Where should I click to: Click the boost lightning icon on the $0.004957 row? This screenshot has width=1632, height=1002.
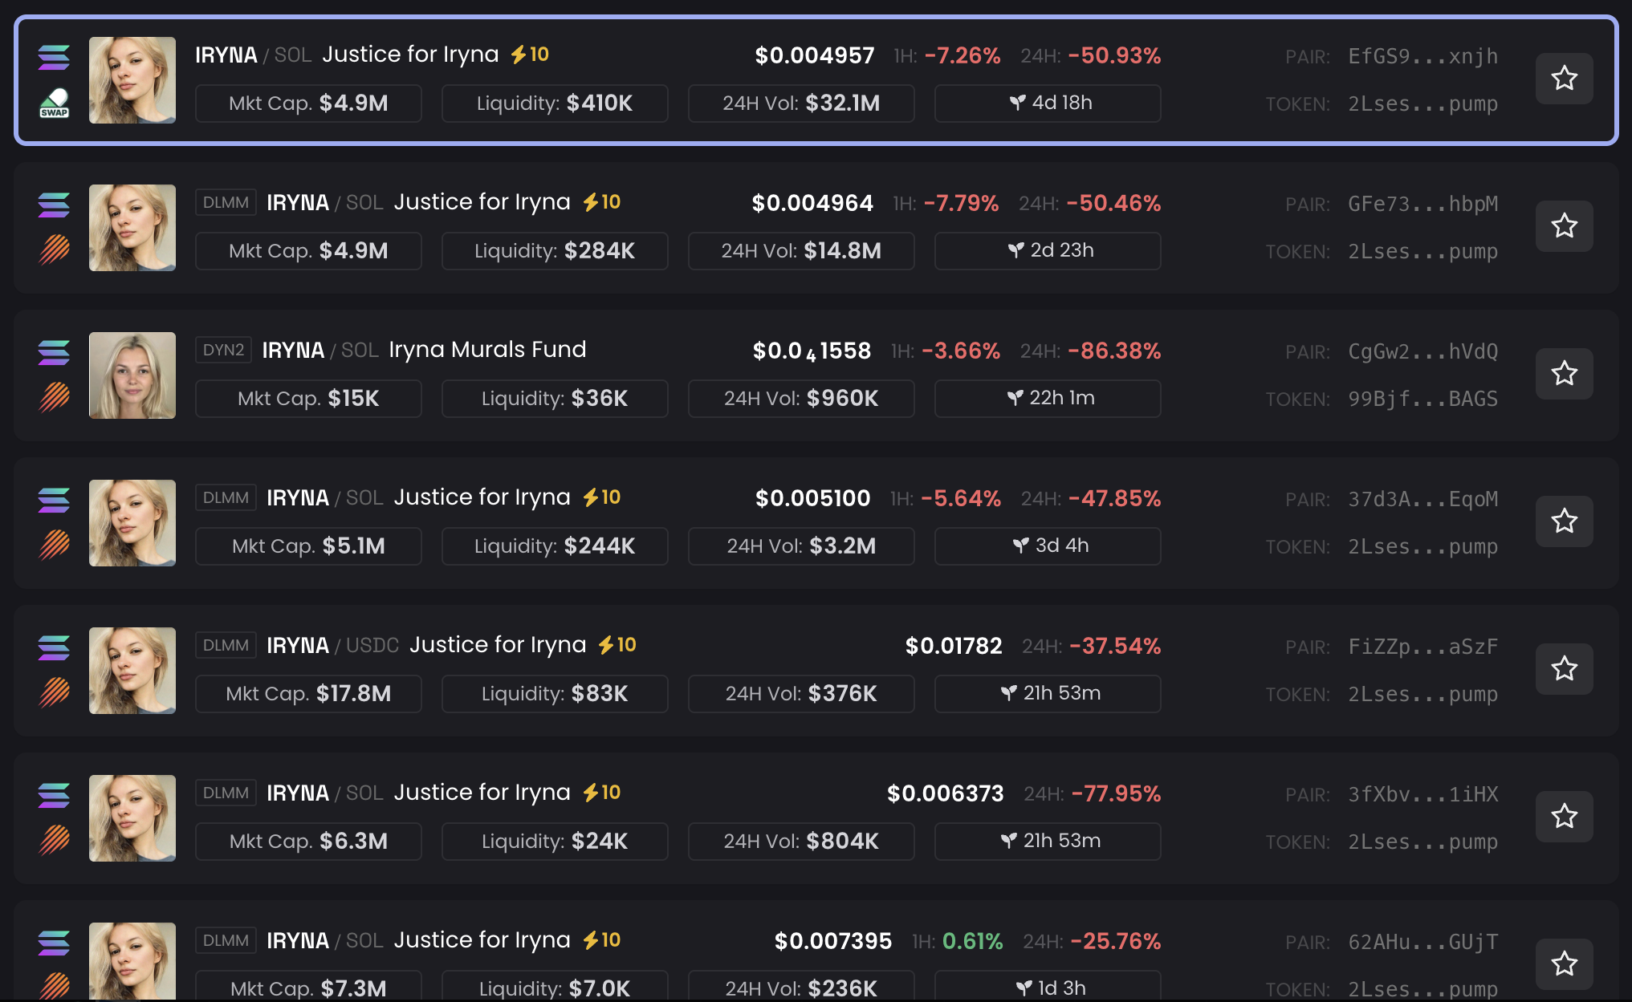(x=519, y=55)
